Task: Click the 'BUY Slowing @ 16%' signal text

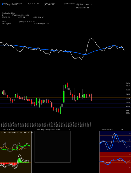Action: click(x=41, y=24)
